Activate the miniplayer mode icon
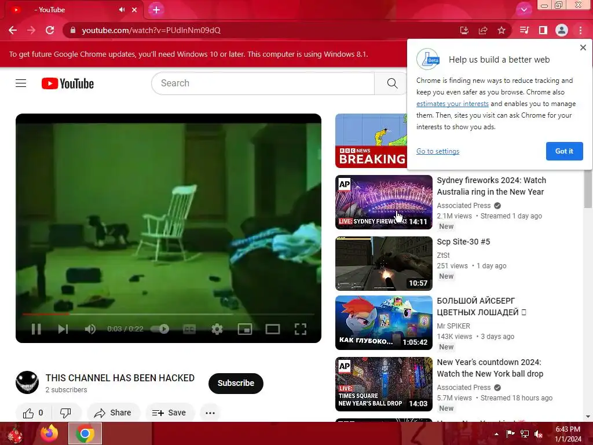This screenshot has height=445, width=593. click(245, 329)
